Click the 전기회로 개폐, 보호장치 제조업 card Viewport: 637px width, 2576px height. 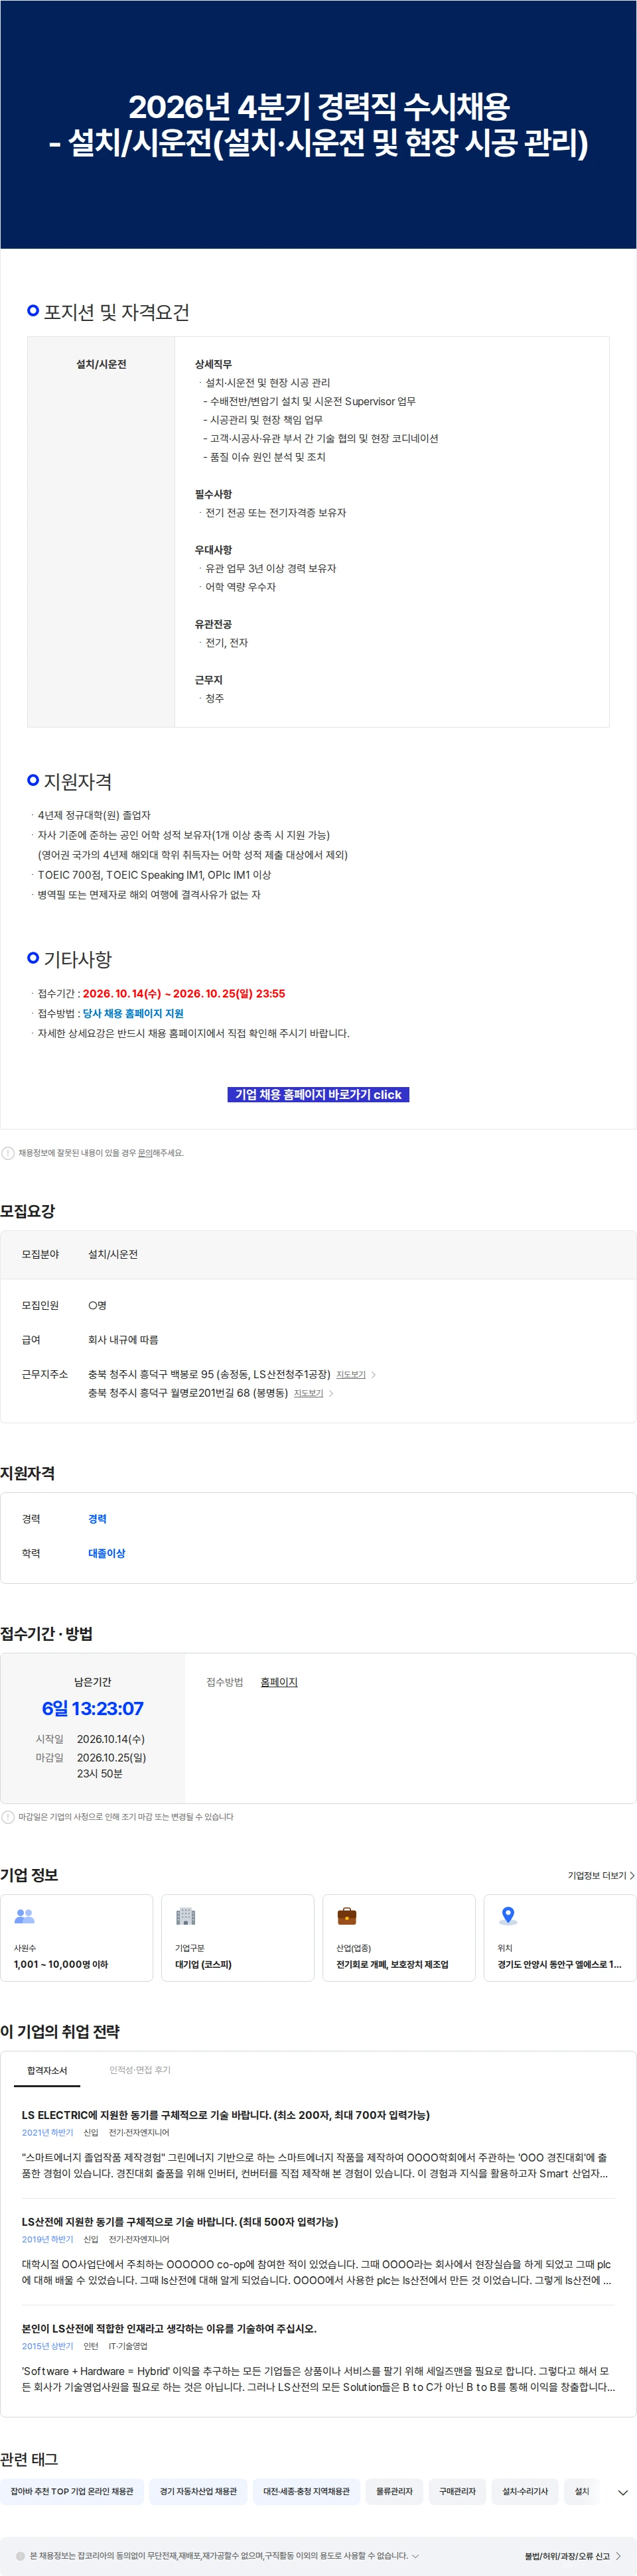click(398, 1938)
